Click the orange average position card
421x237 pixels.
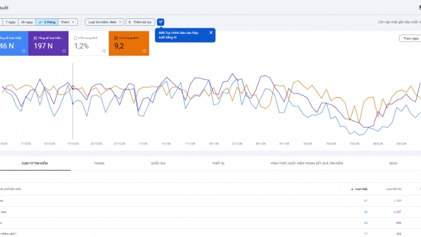tap(129, 43)
